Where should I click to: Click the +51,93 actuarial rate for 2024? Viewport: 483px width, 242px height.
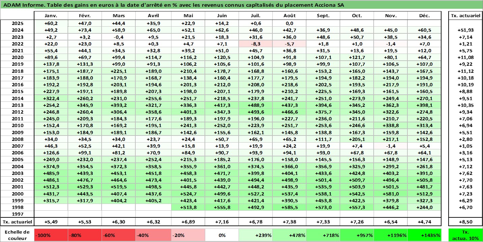tap(465, 30)
